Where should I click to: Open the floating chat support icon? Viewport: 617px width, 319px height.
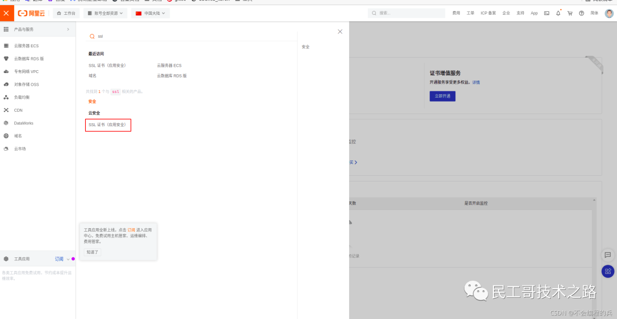point(607,255)
